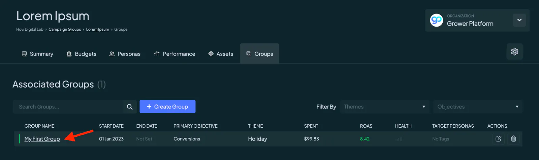
Task: Click the $99.83 spent value
Action: click(x=312, y=139)
